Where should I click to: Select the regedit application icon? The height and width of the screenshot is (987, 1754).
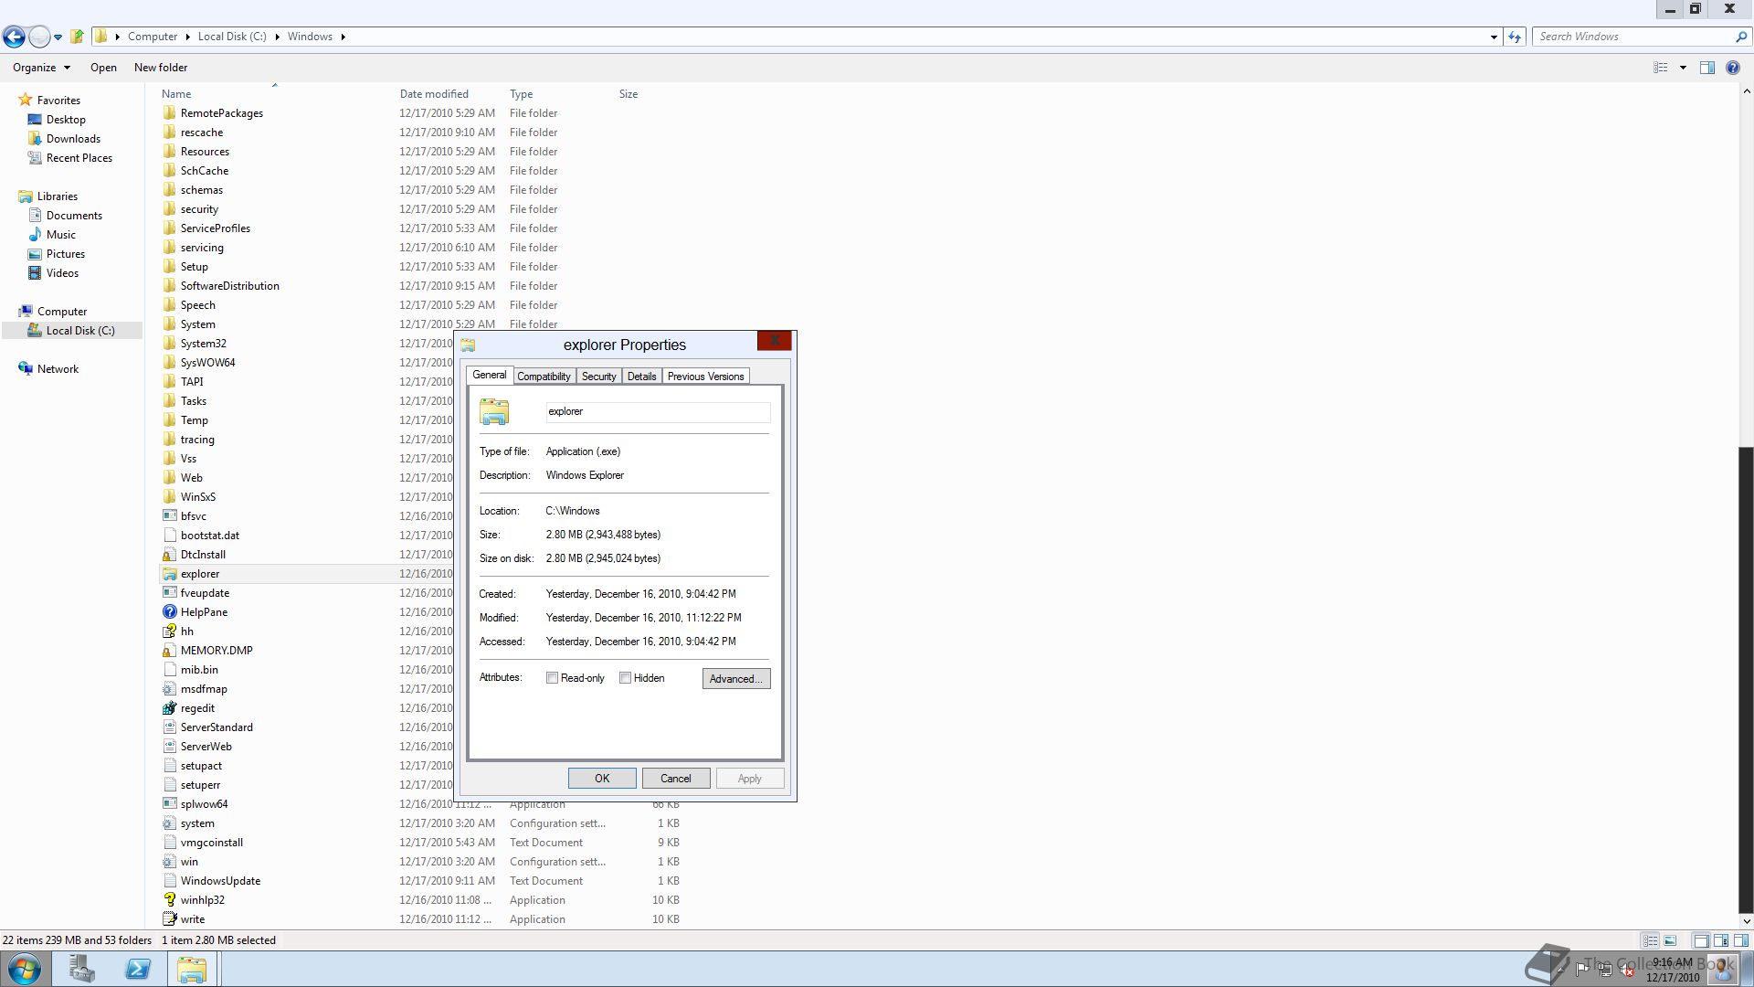pos(169,708)
